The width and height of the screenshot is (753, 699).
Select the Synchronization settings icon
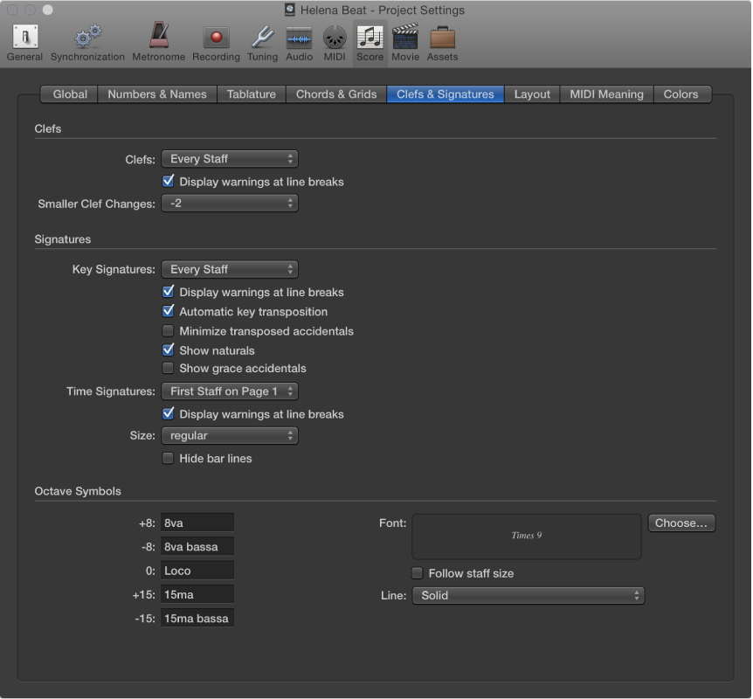click(87, 35)
